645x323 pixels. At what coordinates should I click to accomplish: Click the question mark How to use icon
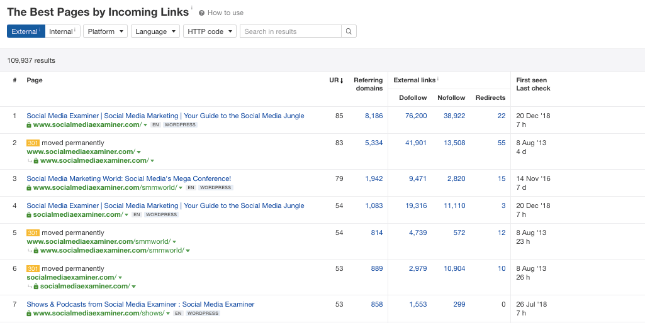coord(201,13)
